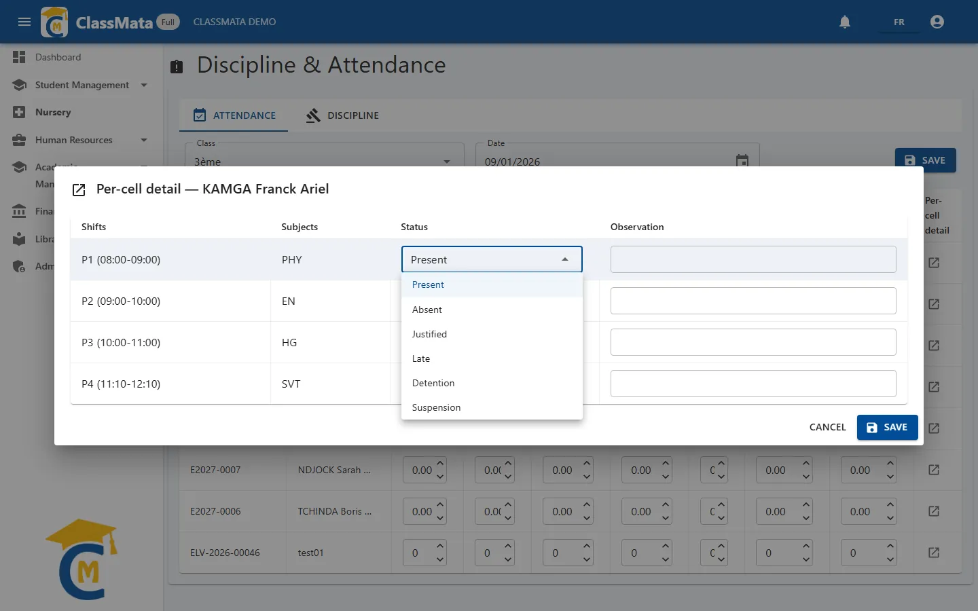Open per-cell detail icon for NDJOCK Sarah
The width and height of the screenshot is (978, 611).
[934, 470]
